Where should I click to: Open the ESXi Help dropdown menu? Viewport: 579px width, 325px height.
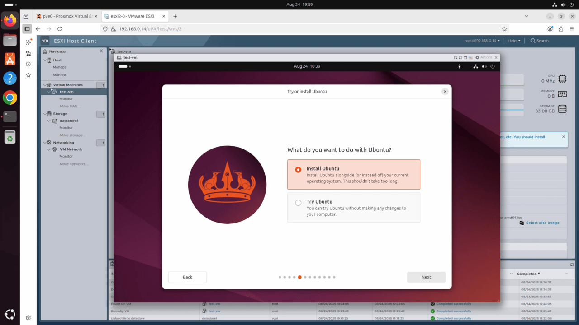[514, 41]
